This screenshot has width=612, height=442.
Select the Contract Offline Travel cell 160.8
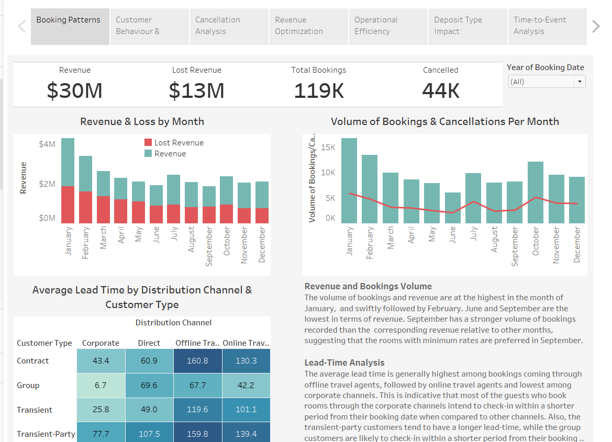pyautogui.click(x=197, y=361)
